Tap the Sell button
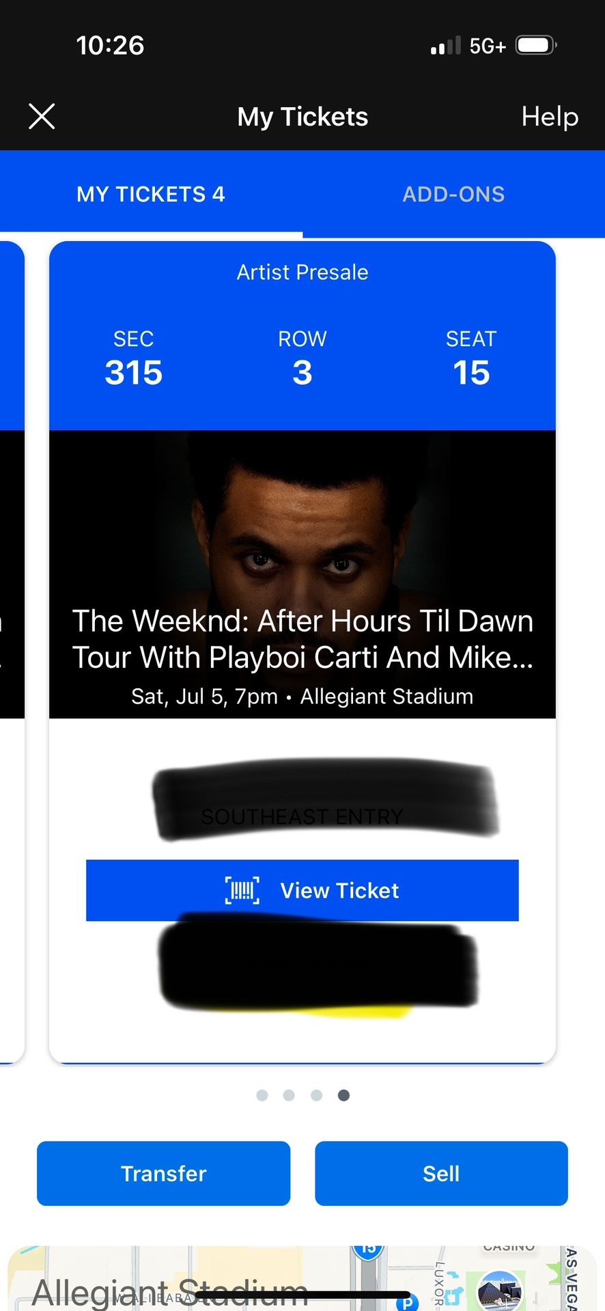Viewport: 605px width, 1311px height. [x=441, y=1173]
